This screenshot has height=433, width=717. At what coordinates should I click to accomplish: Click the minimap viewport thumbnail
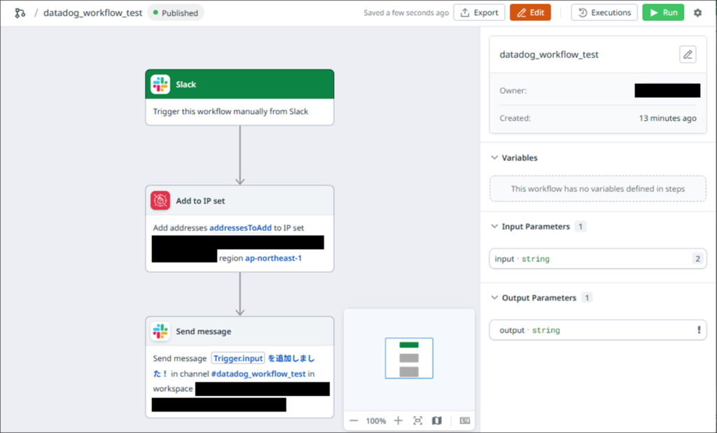pos(409,358)
